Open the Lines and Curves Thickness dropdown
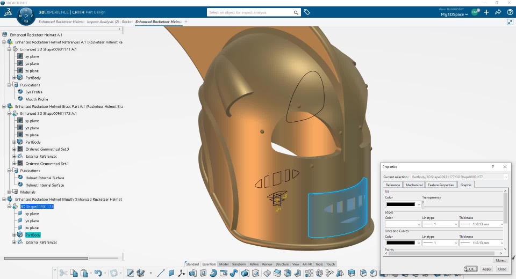This screenshot has width=516, height=279. pos(482,243)
